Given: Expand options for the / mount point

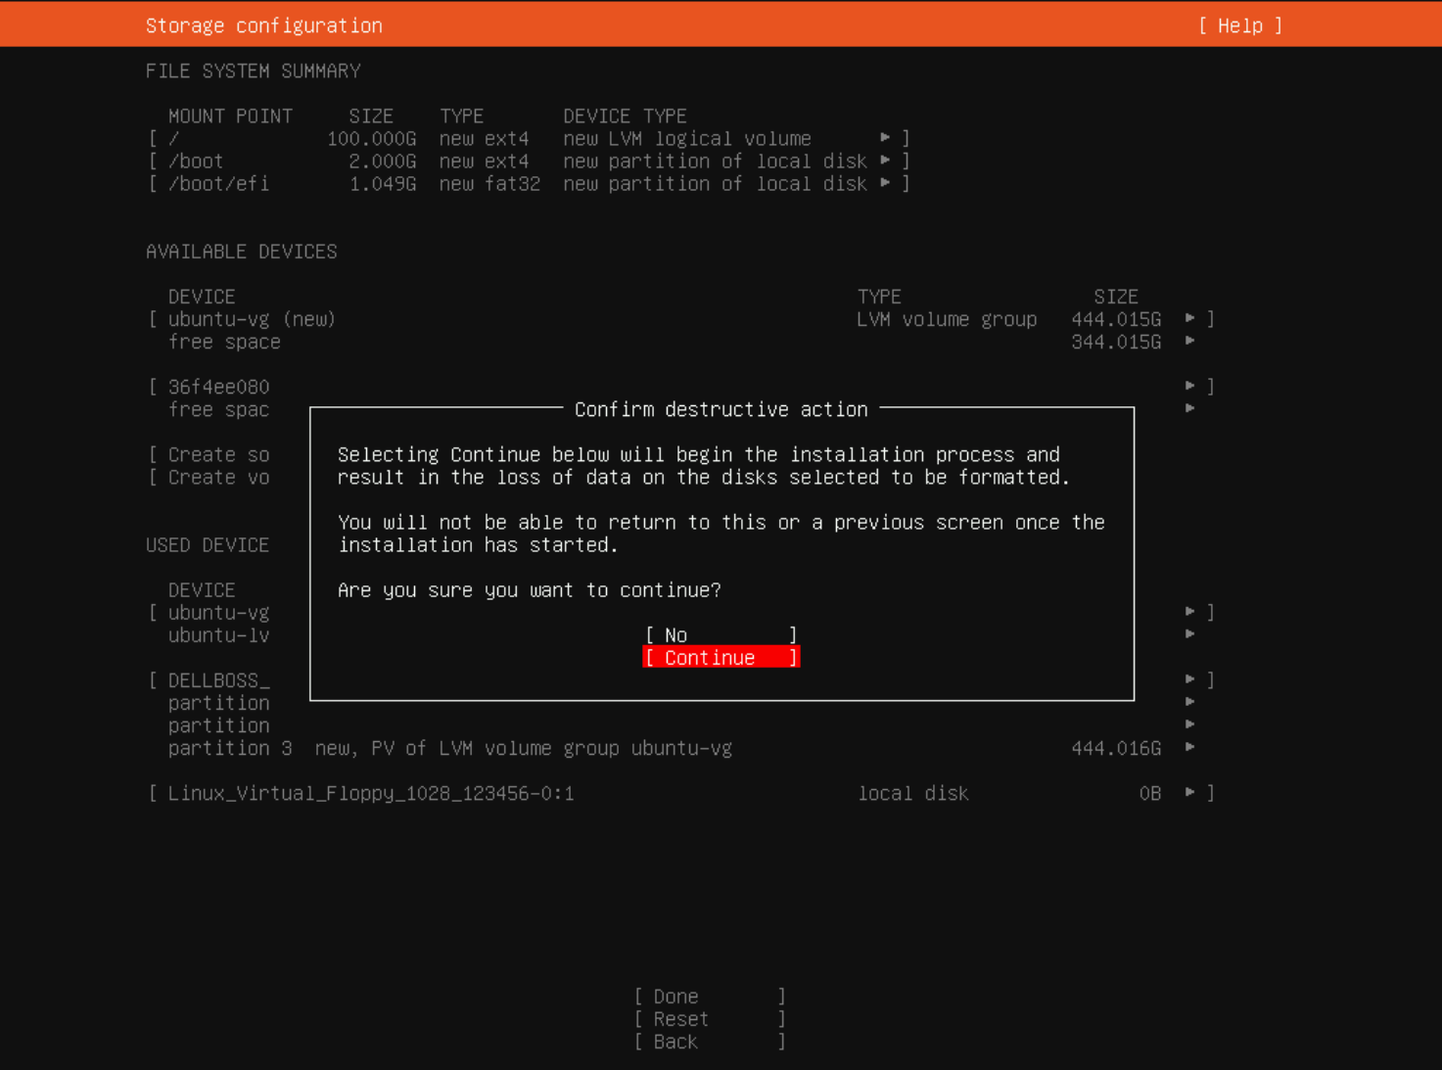Looking at the screenshot, I should pos(886,138).
